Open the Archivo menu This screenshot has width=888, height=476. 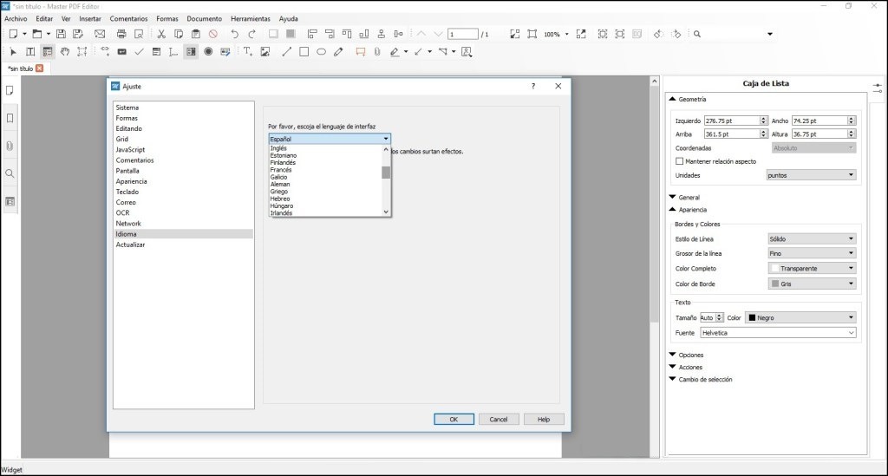pyautogui.click(x=16, y=19)
